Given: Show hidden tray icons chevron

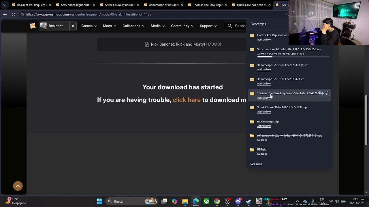Looking at the screenshot, I should click(x=298, y=201).
